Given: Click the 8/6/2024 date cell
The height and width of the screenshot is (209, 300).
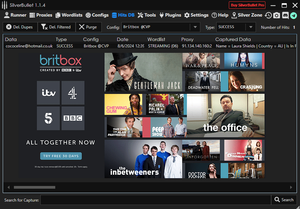Looking at the screenshot, I should pyautogui.click(x=131, y=46).
